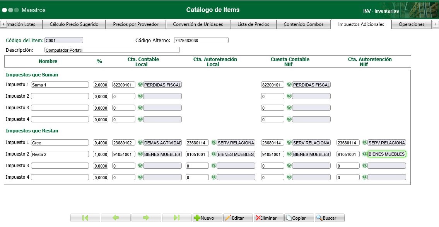Click lookup icon for Cree Autoretención Niif
Image resolution: width=439 pixels, height=227 pixels.
tap(364, 142)
